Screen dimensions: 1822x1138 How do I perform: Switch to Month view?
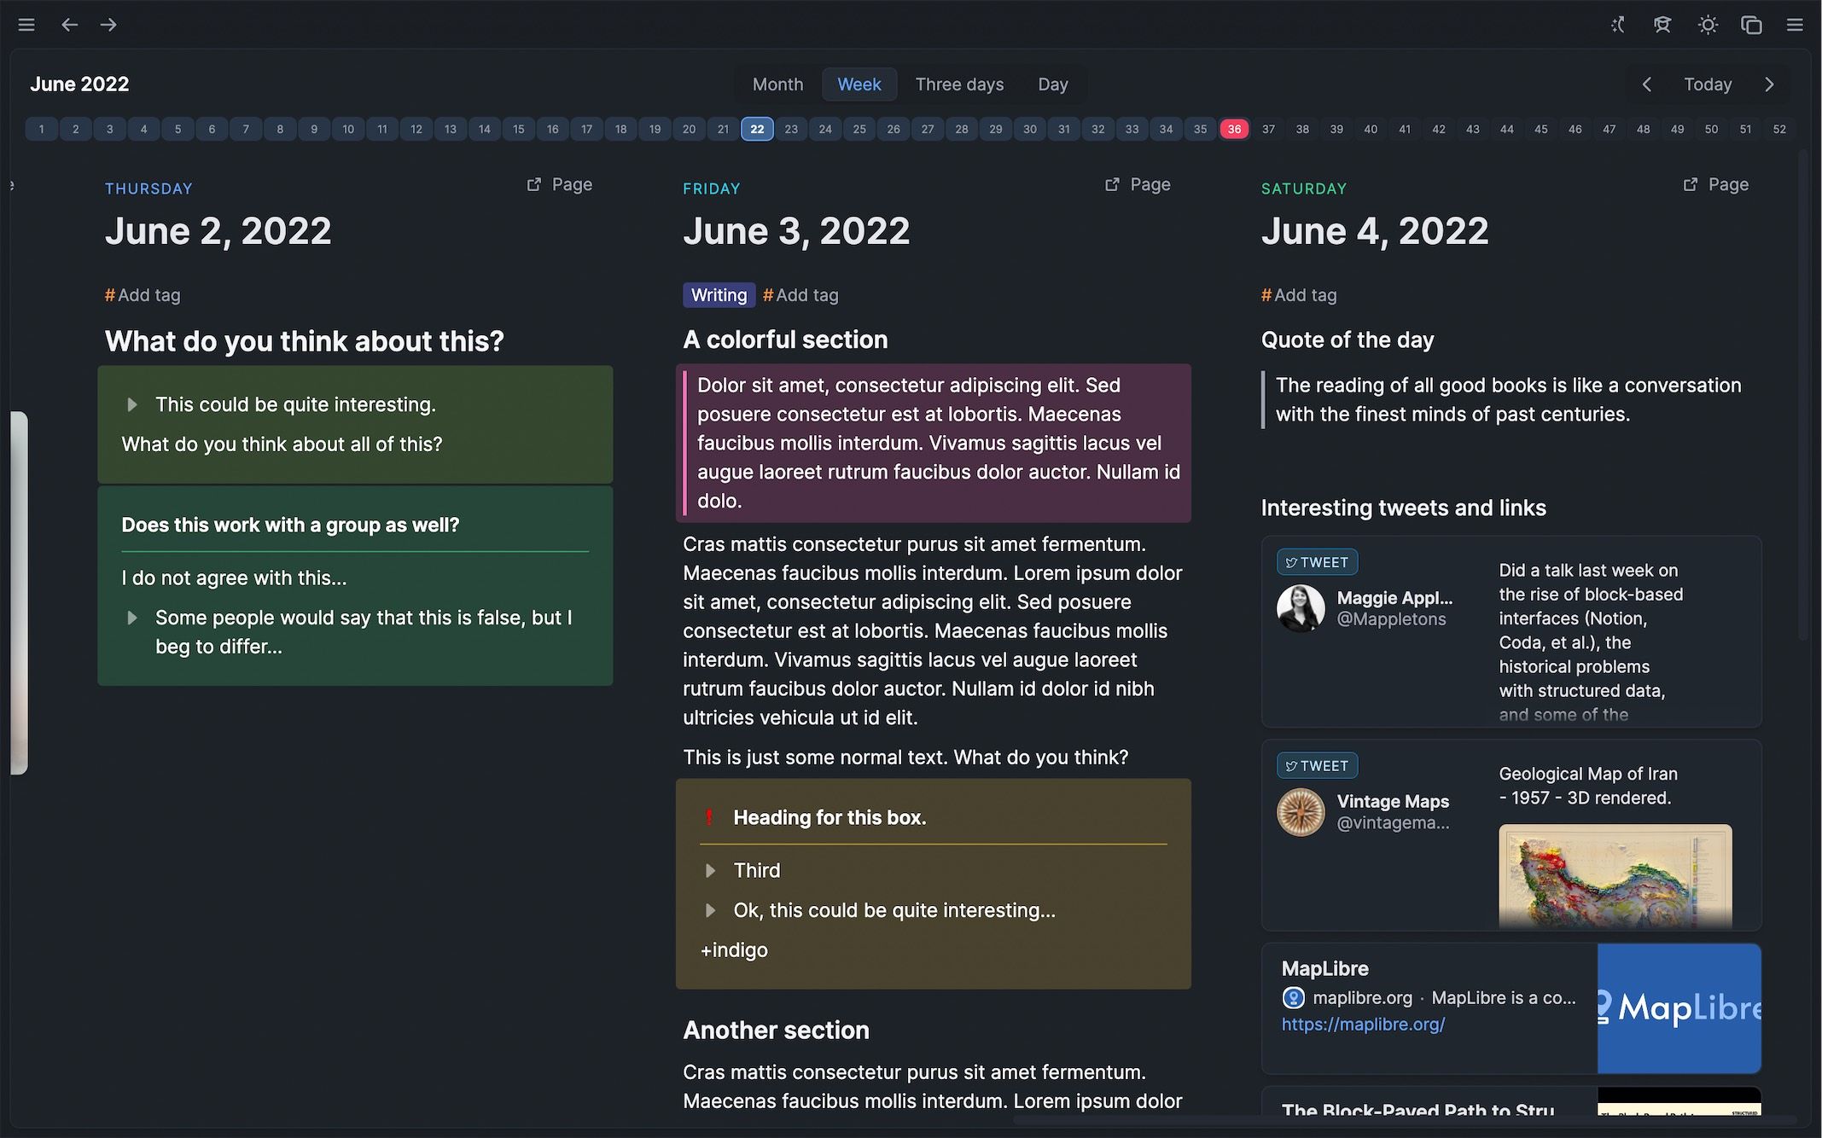[x=777, y=84]
